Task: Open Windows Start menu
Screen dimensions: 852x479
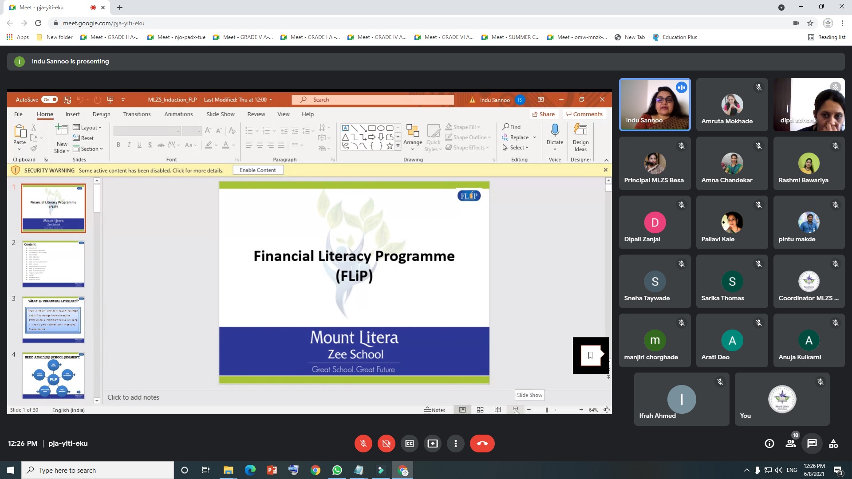Action: click(x=11, y=470)
